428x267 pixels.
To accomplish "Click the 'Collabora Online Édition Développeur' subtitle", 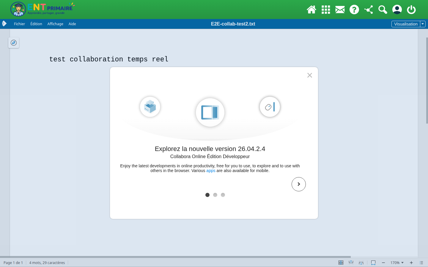I will [x=210, y=156].
